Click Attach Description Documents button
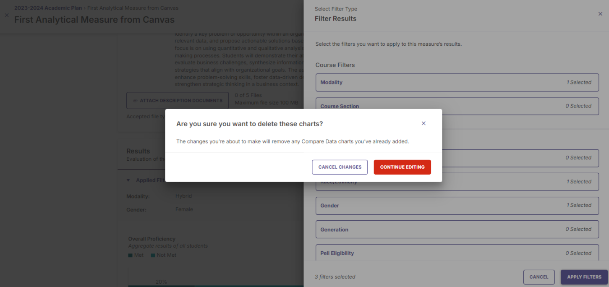 (x=178, y=101)
